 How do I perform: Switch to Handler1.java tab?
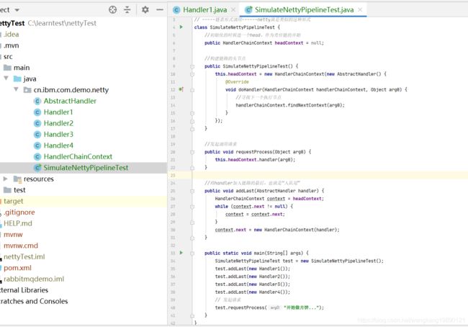pyautogui.click(x=204, y=10)
